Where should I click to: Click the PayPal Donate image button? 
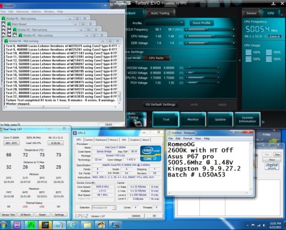(272, 166)
